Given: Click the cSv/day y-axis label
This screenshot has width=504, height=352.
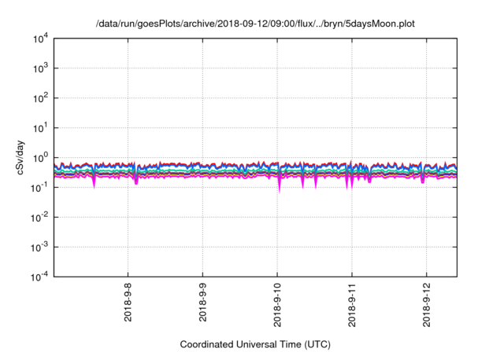Looking at the screenshot, I should (x=20, y=157).
